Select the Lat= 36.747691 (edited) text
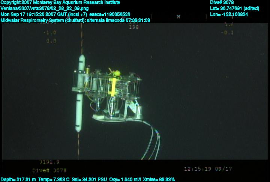This screenshot has width=270, height=182. (x=234, y=9)
